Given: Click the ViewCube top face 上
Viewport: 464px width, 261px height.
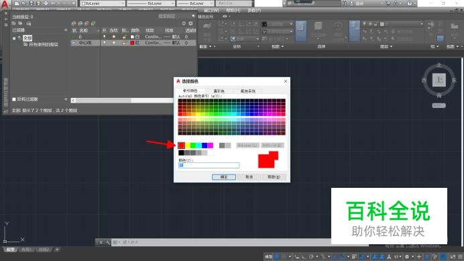Looking at the screenshot, I should 439,80.
